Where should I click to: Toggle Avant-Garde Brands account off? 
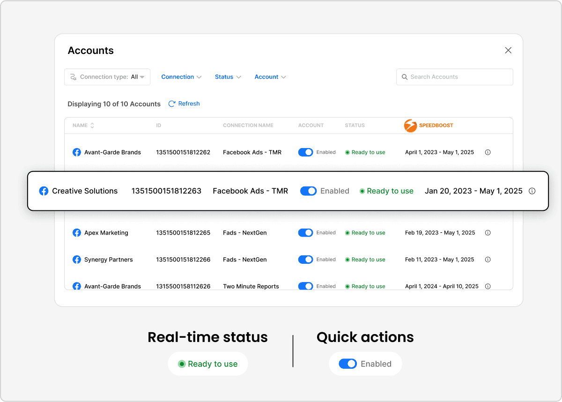point(305,152)
